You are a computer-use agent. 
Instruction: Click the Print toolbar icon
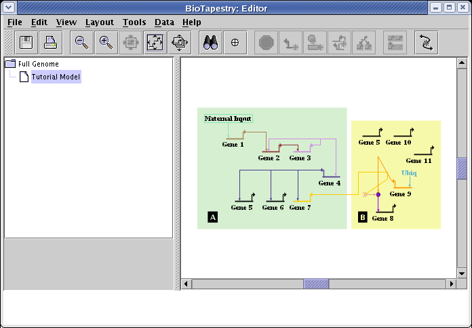(x=51, y=43)
